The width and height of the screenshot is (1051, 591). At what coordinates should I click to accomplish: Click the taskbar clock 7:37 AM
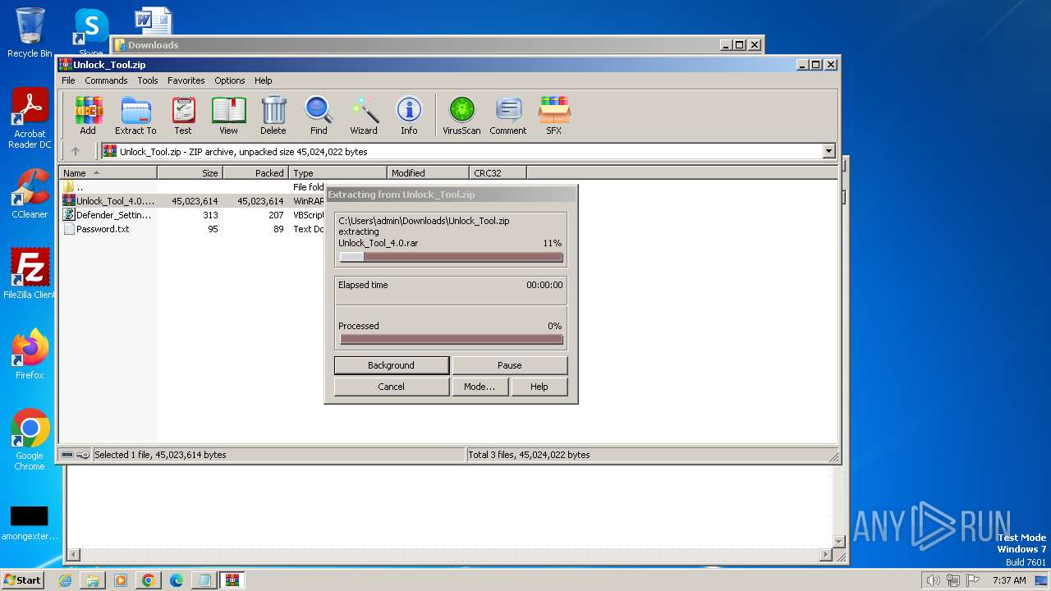[1009, 580]
